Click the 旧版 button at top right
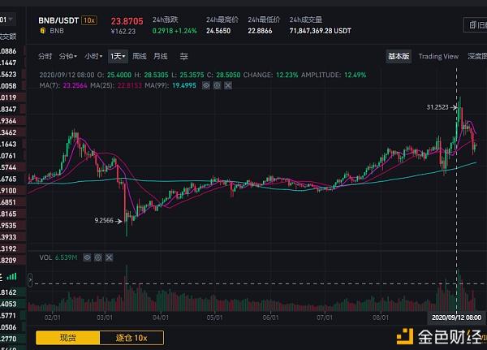This screenshot has width=487, height=350. pos(476,25)
